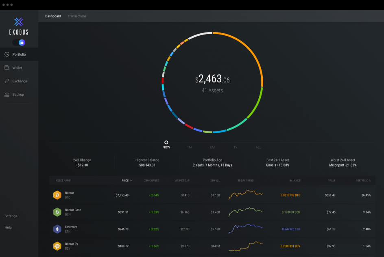Click the Bitcoin SV $37.93 value

click(x=331, y=246)
